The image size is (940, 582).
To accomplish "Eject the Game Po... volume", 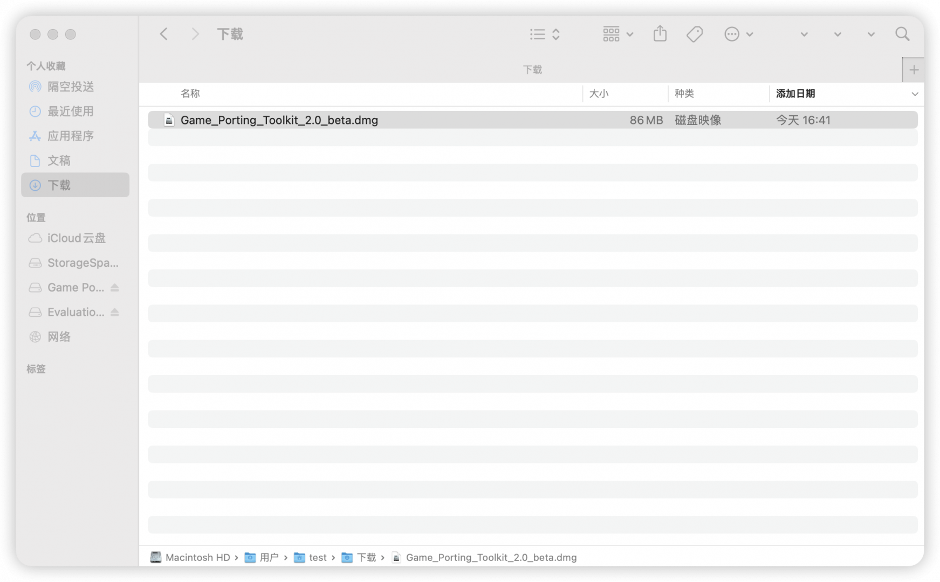I will pos(115,287).
